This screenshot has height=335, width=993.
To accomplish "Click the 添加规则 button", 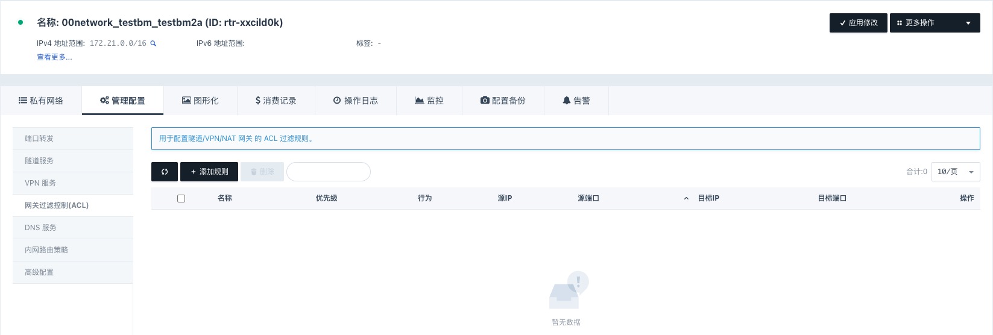I will 209,172.
